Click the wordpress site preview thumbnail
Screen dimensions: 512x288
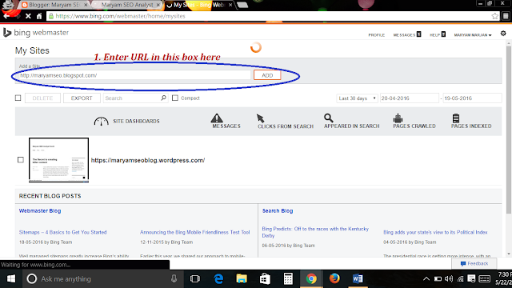coord(58,160)
